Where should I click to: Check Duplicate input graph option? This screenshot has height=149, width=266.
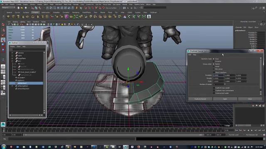point(214,88)
